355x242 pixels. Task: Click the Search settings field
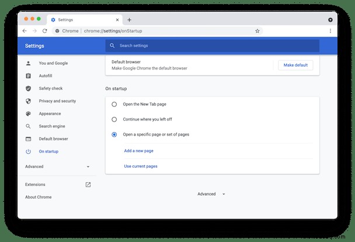pos(213,46)
